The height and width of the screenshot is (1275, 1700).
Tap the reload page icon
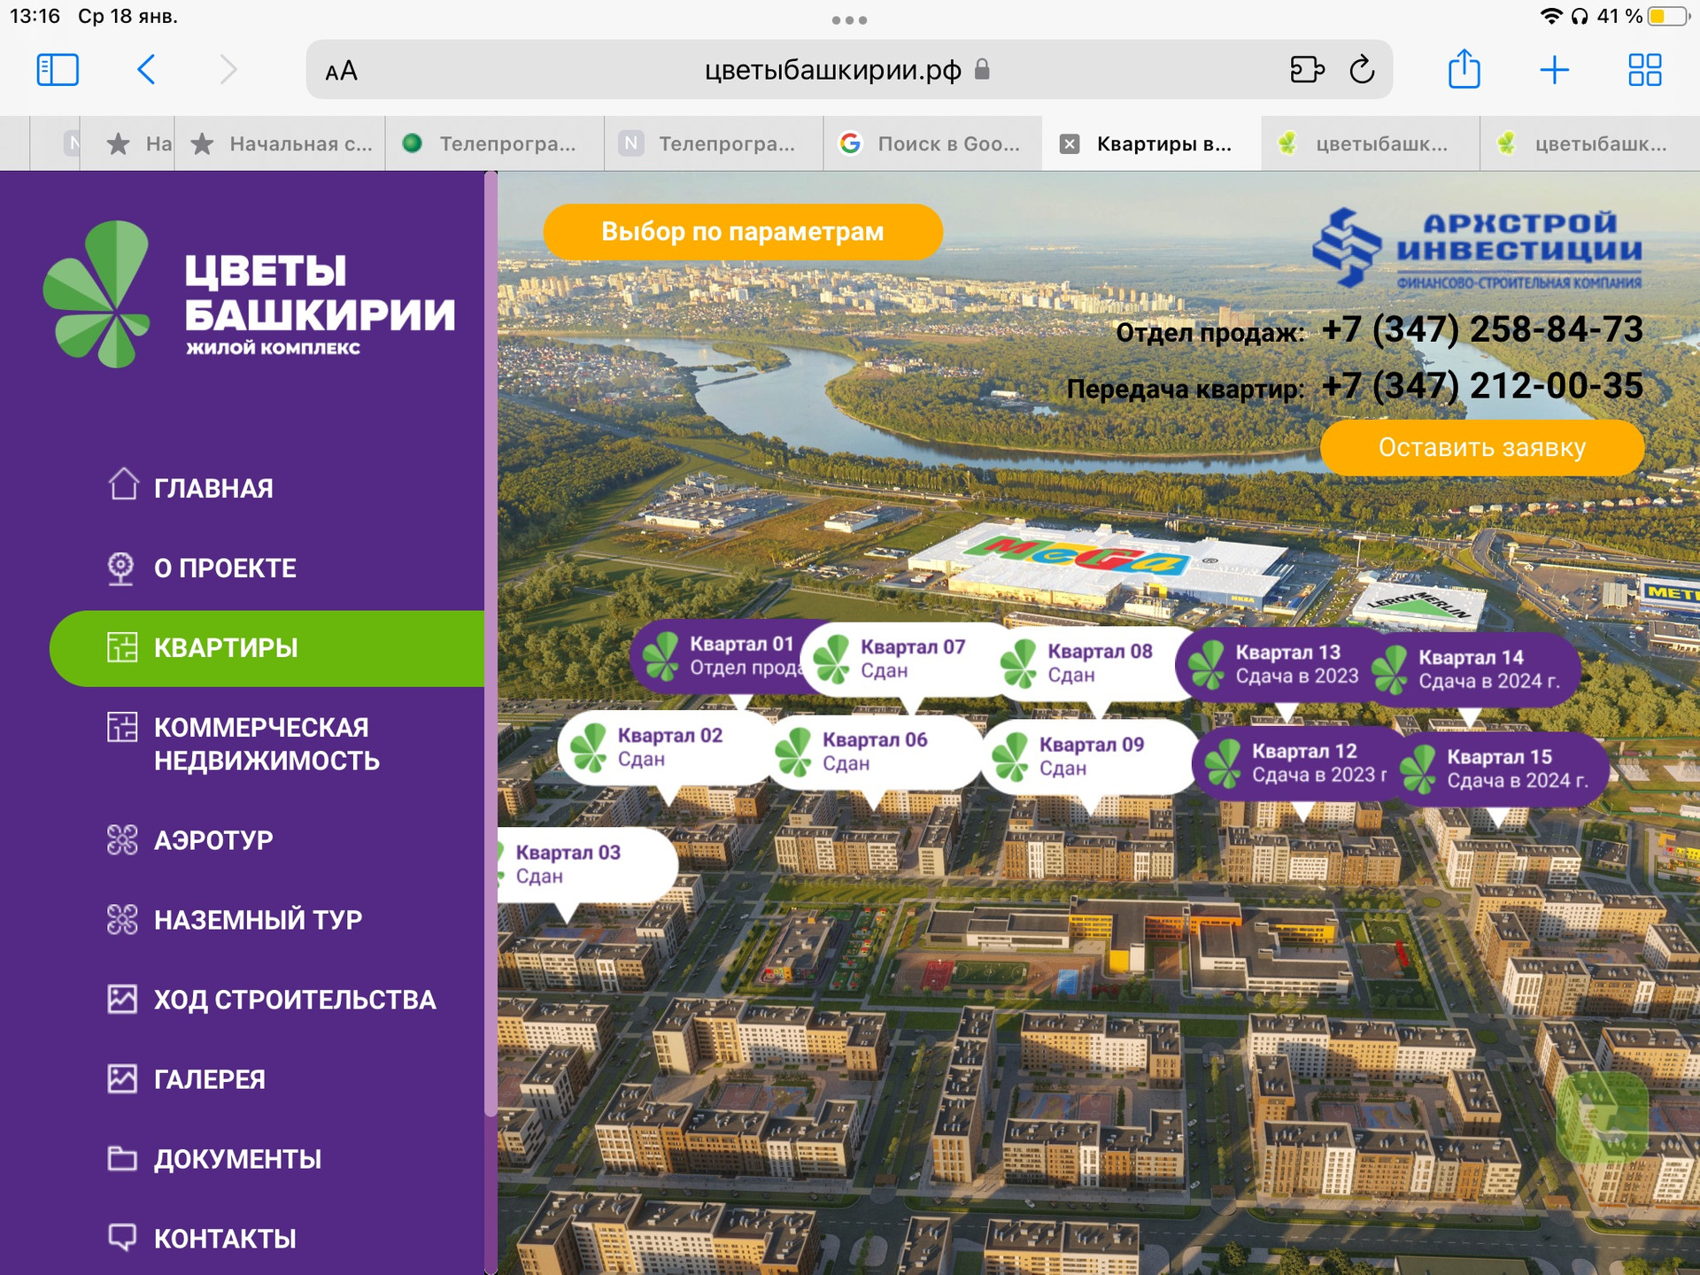coord(1361,69)
